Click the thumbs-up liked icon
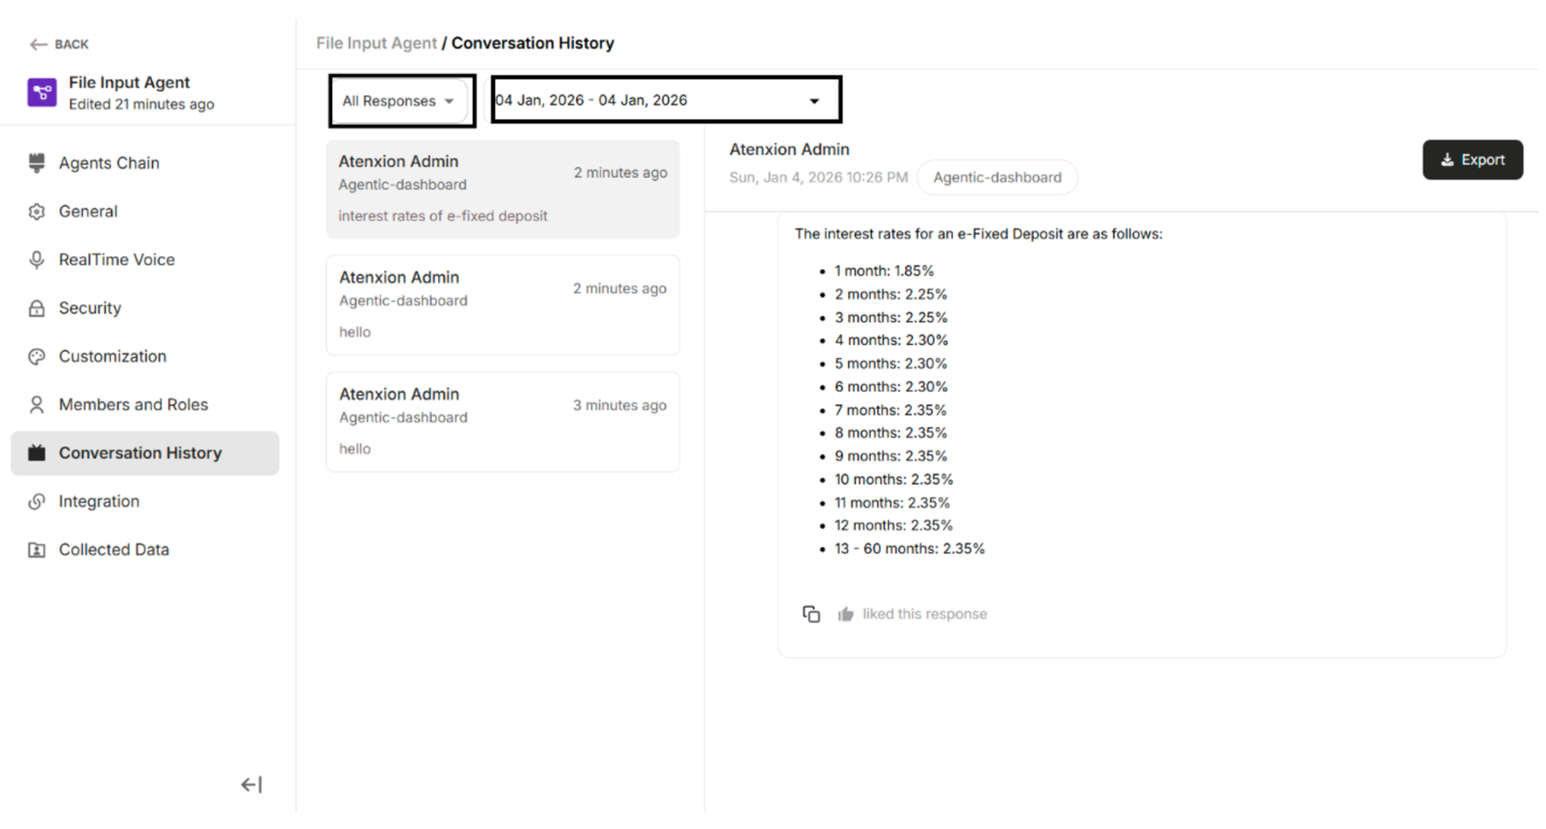 coord(845,614)
